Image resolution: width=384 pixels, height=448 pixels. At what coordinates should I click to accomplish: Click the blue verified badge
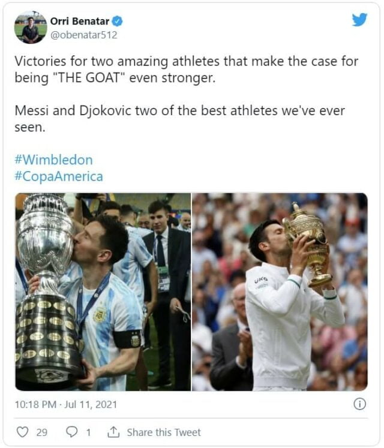point(118,22)
